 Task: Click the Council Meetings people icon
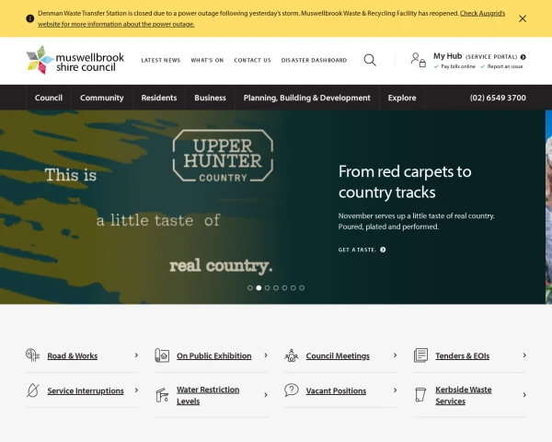tap(292, 355)
